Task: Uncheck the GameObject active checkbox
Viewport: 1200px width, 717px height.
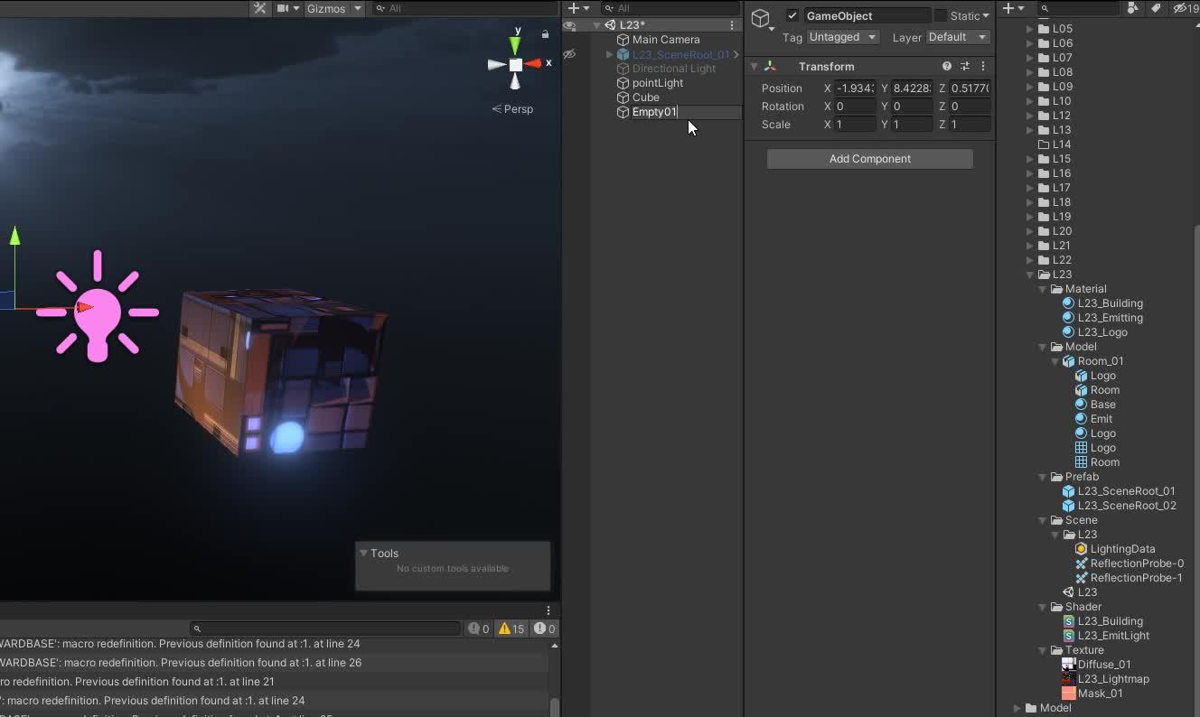Action: click(x=792, y=15)
